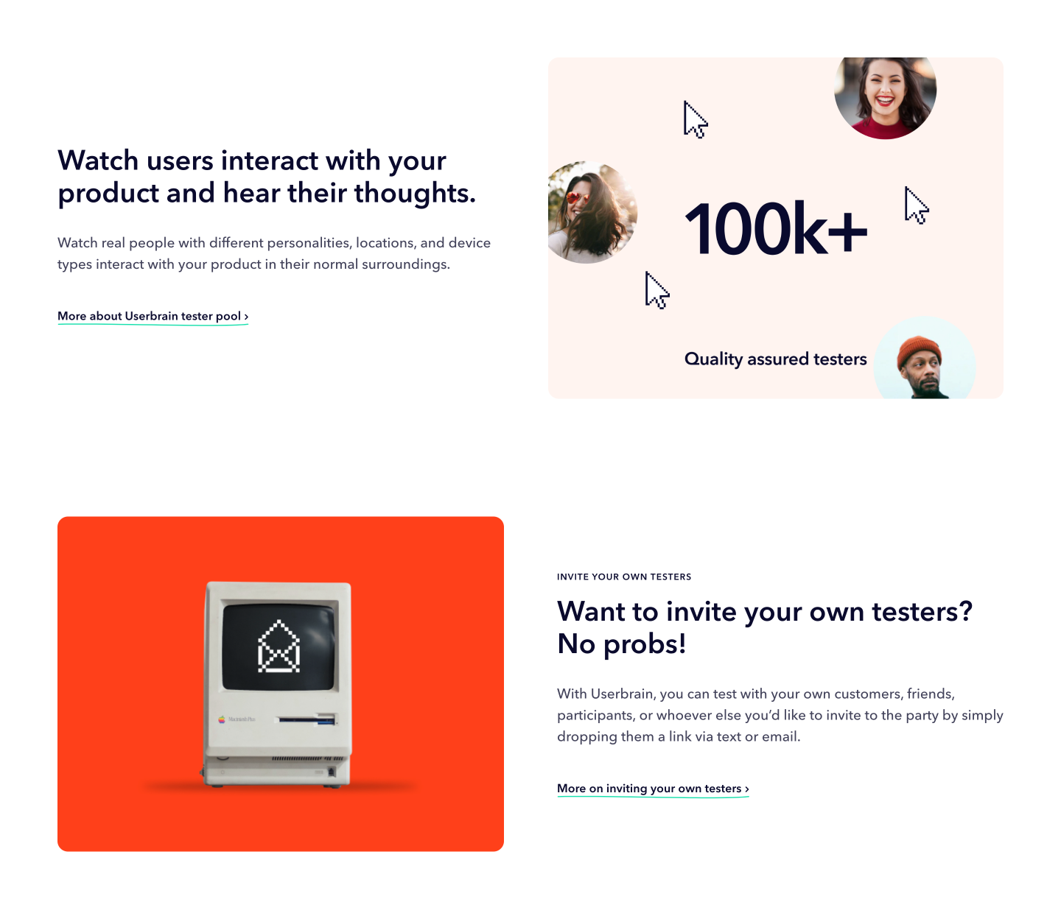The height and width of the screenshot is (916, 1061).
Task: Select the man in orange beanie avatar
Action: [925, 358]
